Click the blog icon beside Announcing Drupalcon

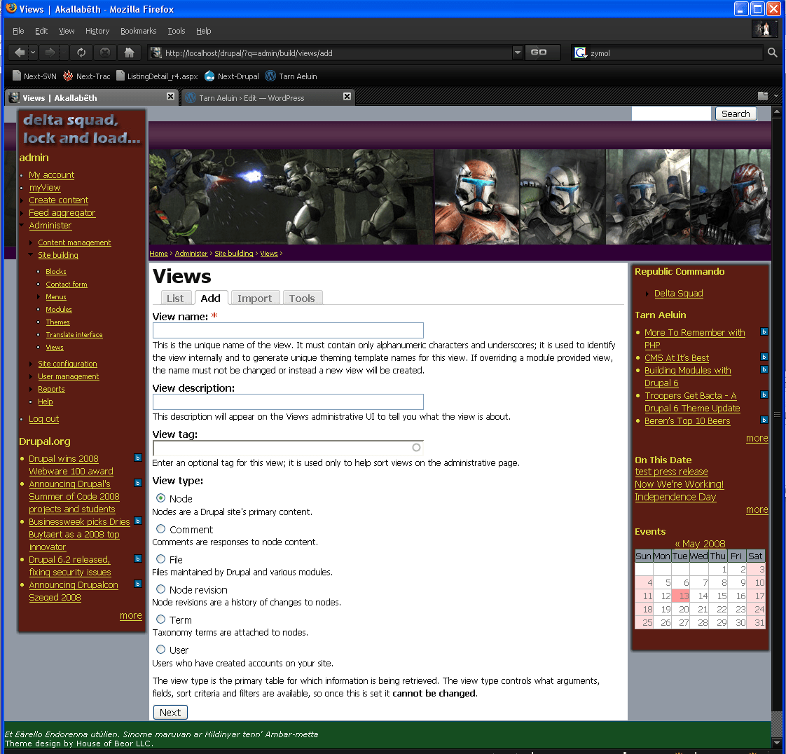138,584
